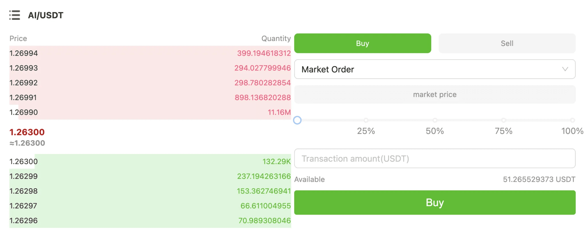Set slider to the 75% mark

(503, 120)
